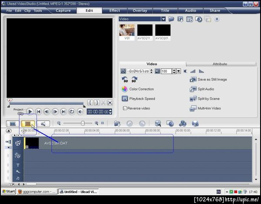261x204 pixels.
Task: Expand the library panel double-chevron
Action: pos(217,19)
